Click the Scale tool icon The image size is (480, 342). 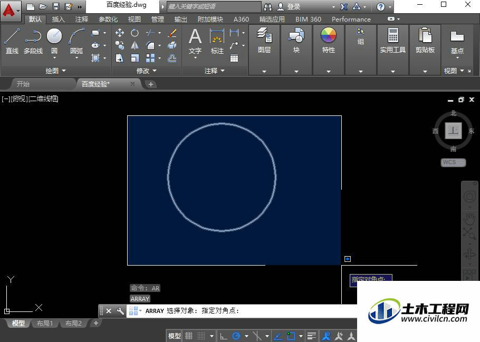[x=135, y=58]
